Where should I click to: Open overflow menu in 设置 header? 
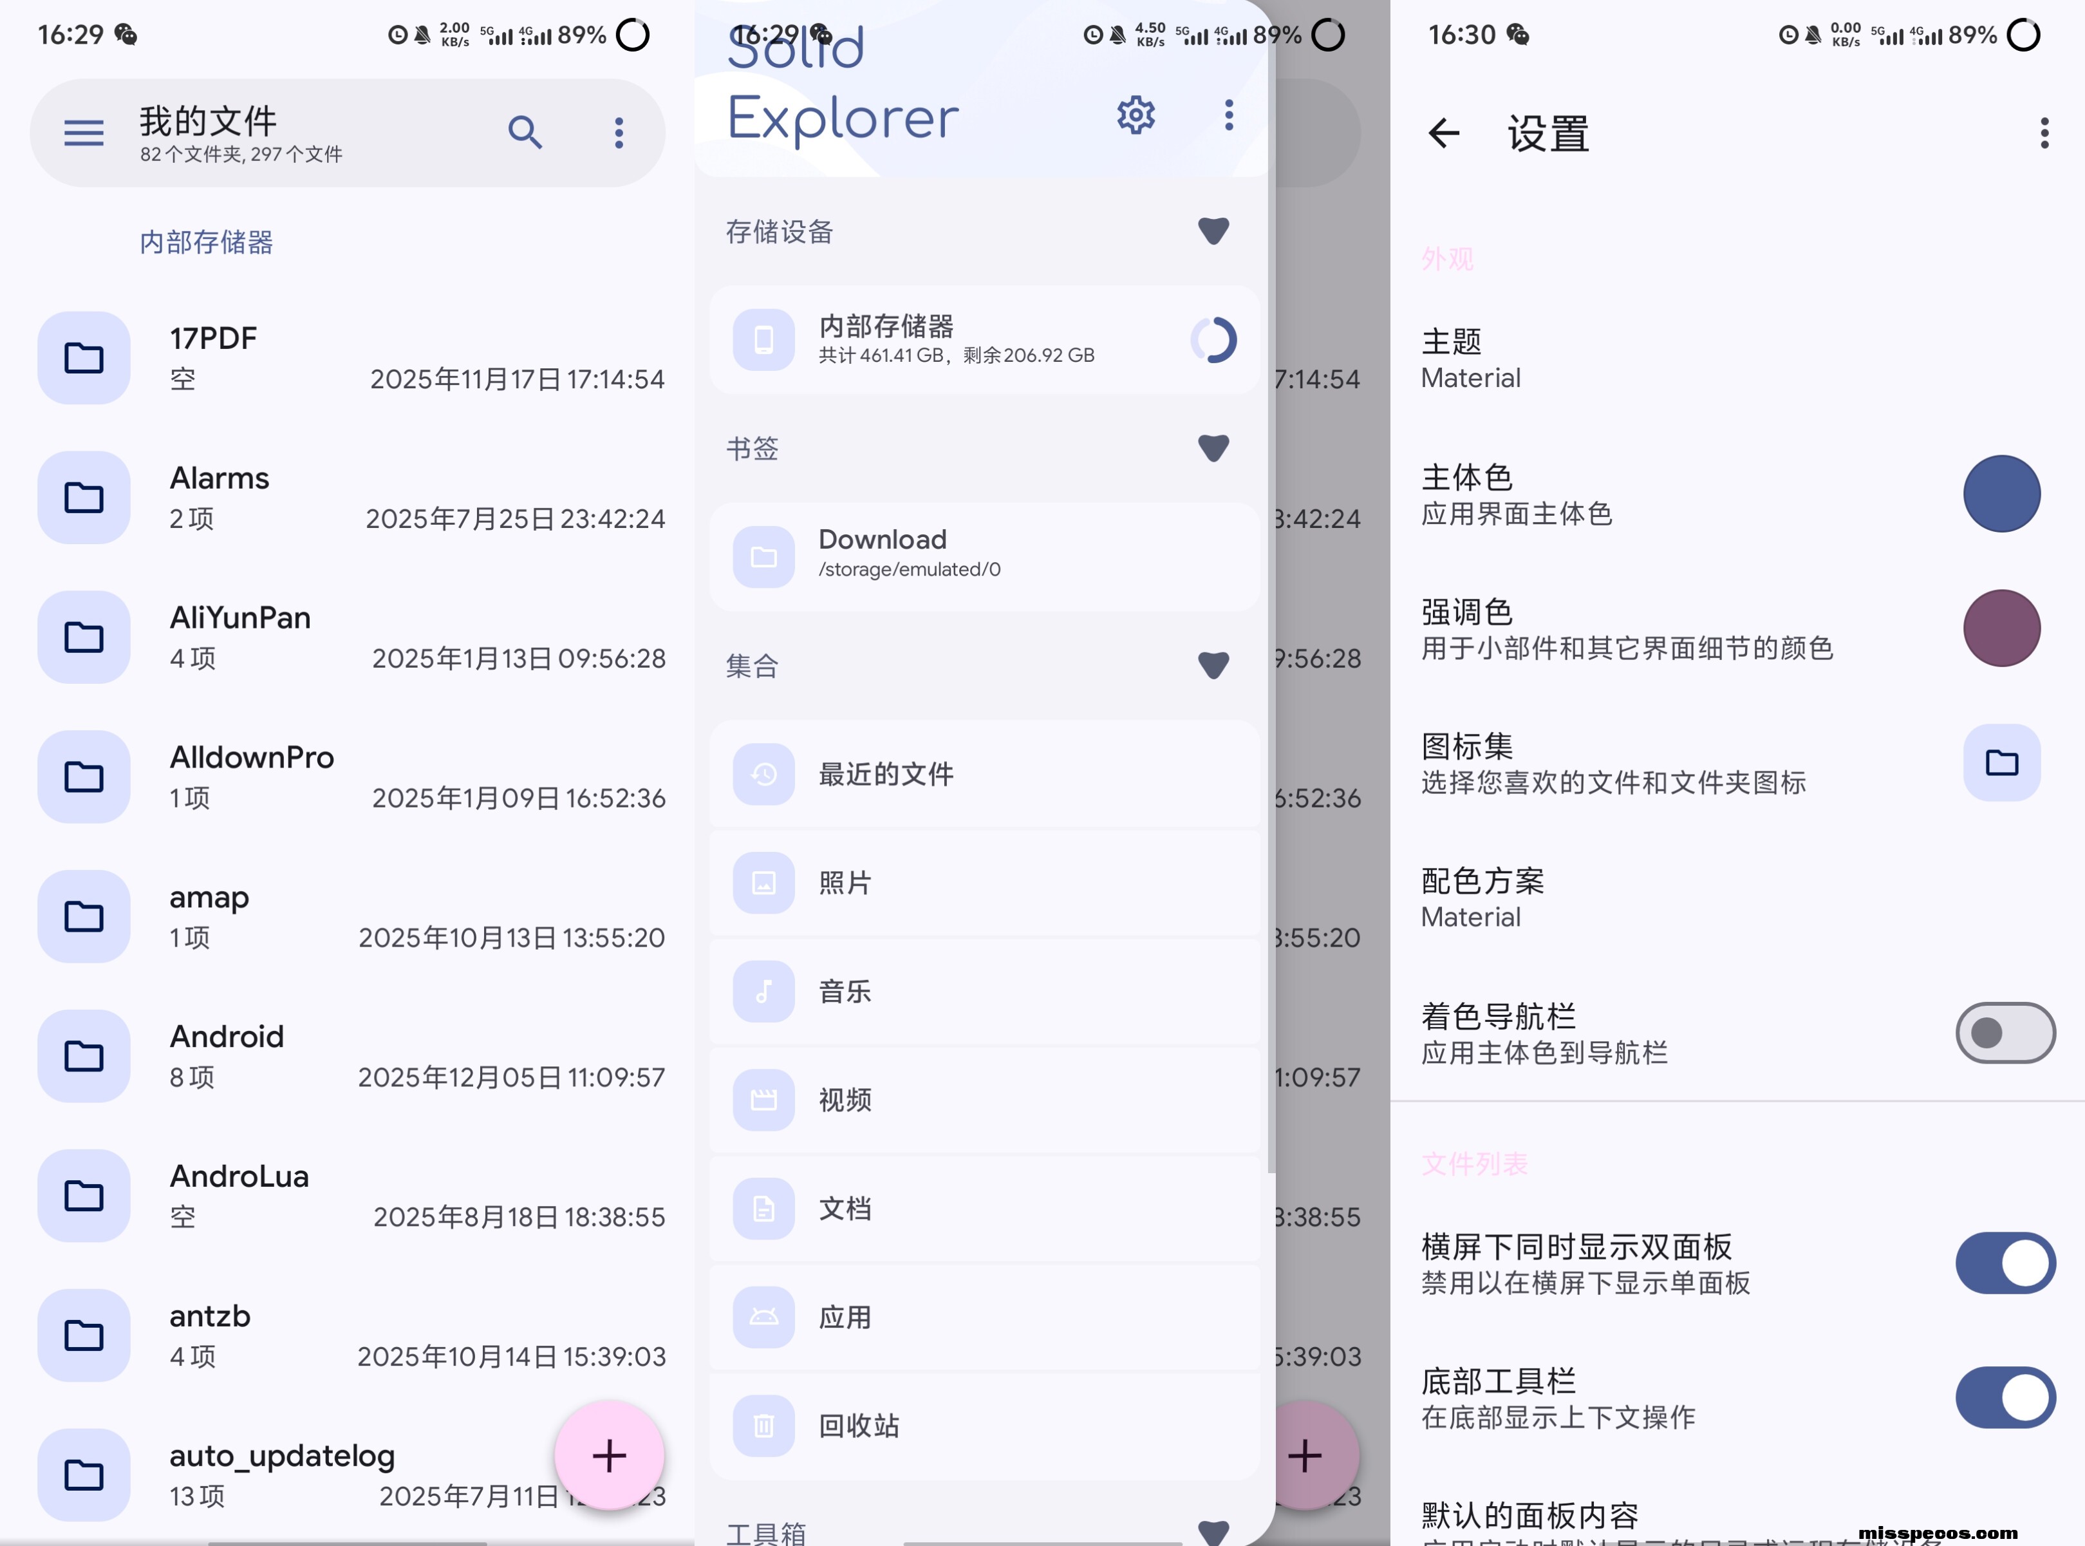pyautogui.click(x=2044, y=134)
